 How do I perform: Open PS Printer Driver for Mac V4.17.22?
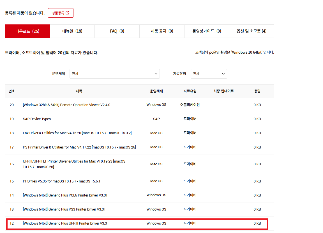[x=79, y=147]
